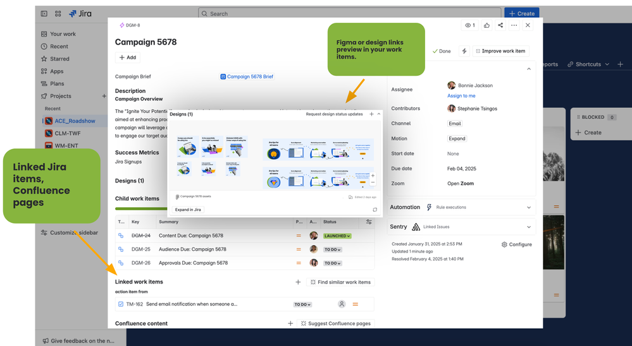Add Confluence content plus icon
The height and width of the screenshot is (346, 632).
(x=290, y=323)
